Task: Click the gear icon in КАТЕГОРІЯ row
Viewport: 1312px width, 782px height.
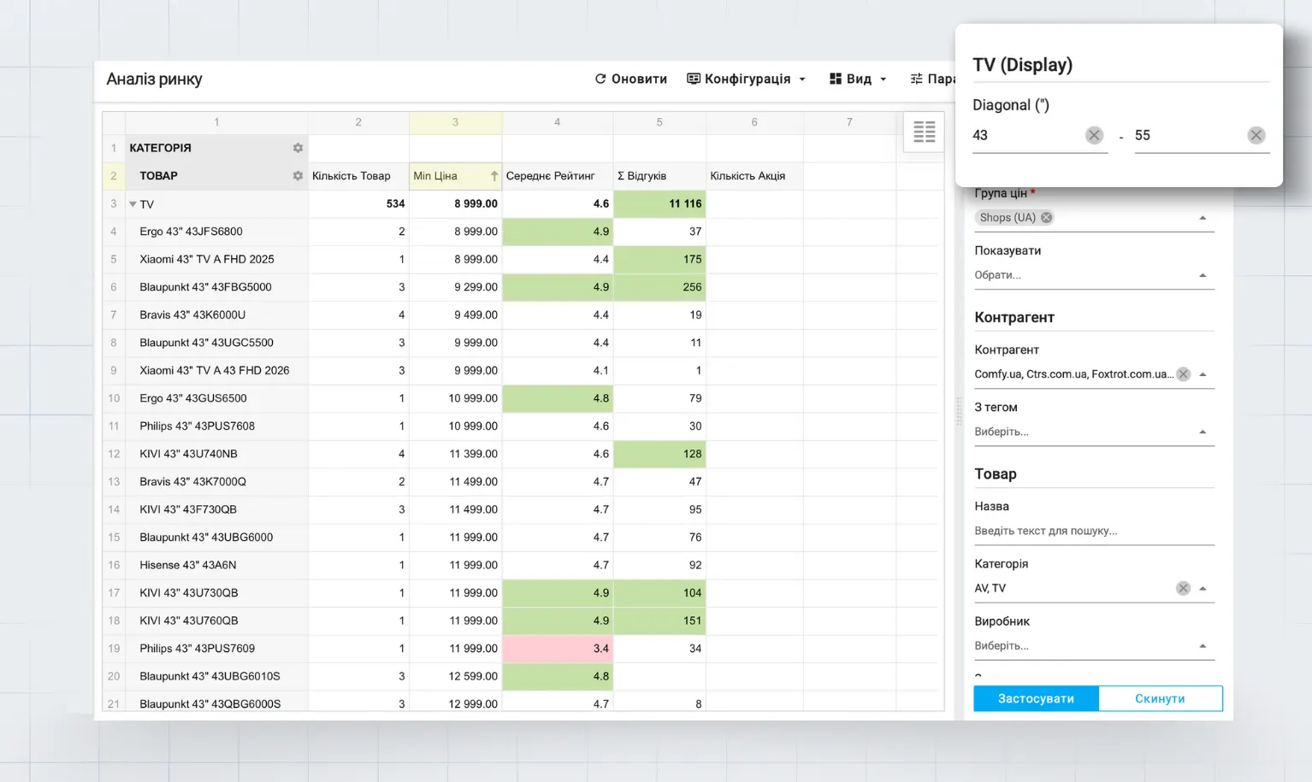Action: pos(298,148)
